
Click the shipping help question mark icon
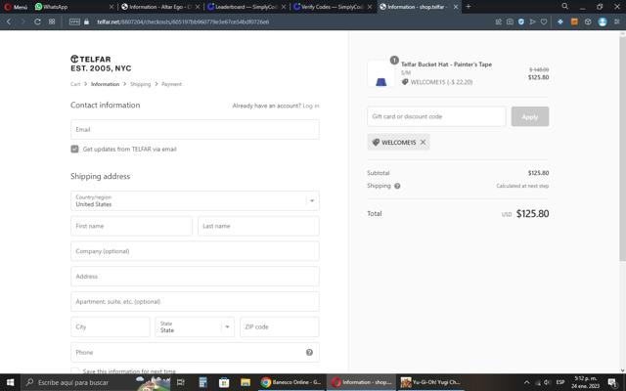397,186
